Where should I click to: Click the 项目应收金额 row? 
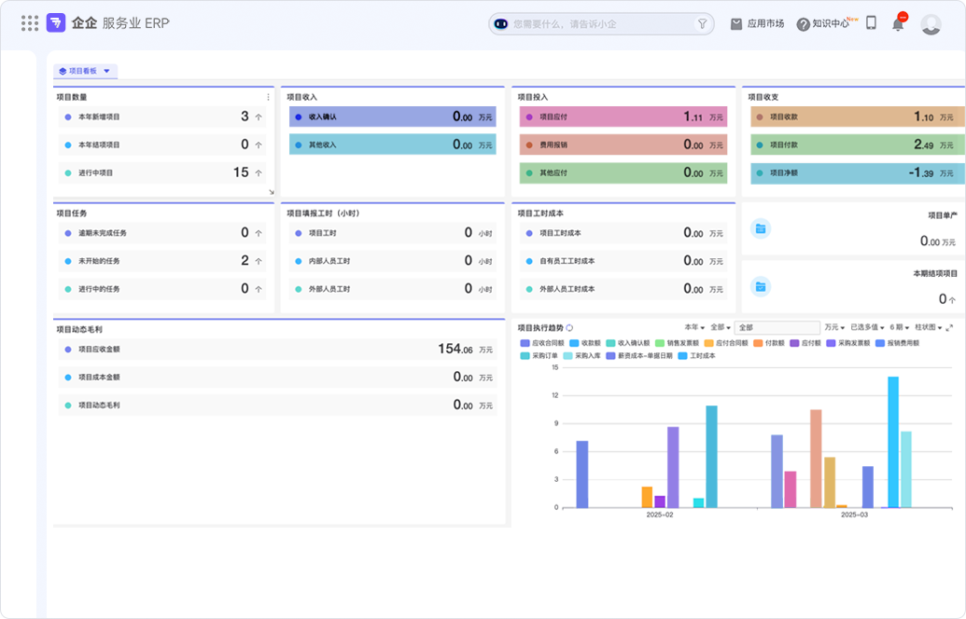point(278,350)
